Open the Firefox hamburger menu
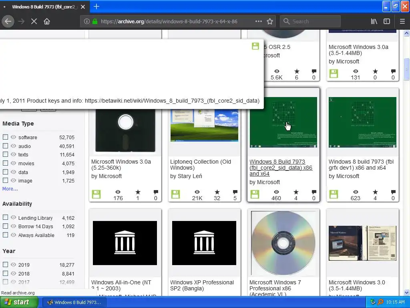This screenshot has width=410, height=308. tap(402, 22)
